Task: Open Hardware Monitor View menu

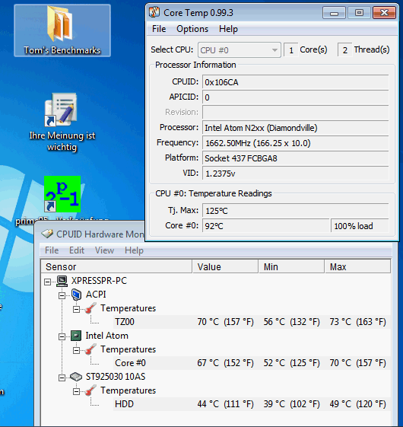Action: tap(104, 250)
